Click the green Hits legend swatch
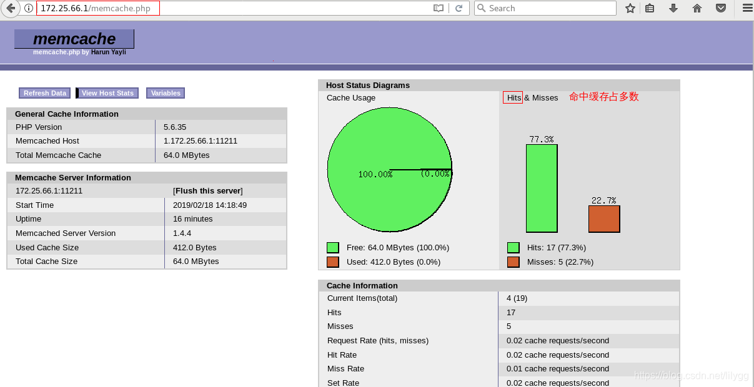The height and width of the screenshot is (387, 754). [x=513, y=248]
